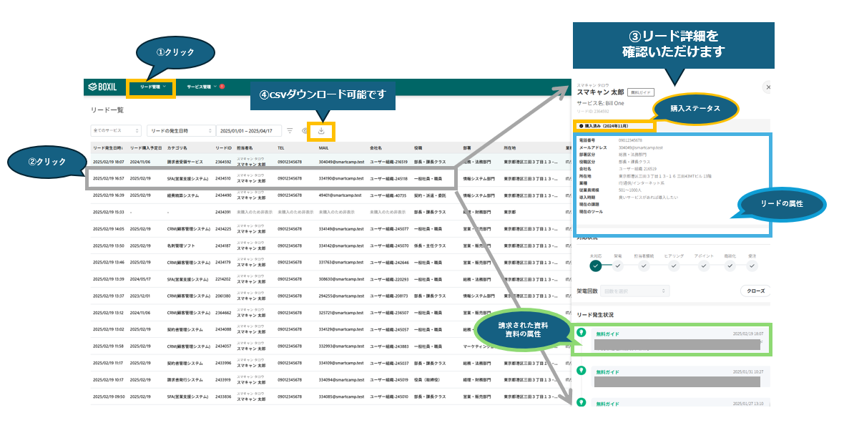Mark the 架電 step as completed
Screen dimensions: 844x423
click(618, 266)
